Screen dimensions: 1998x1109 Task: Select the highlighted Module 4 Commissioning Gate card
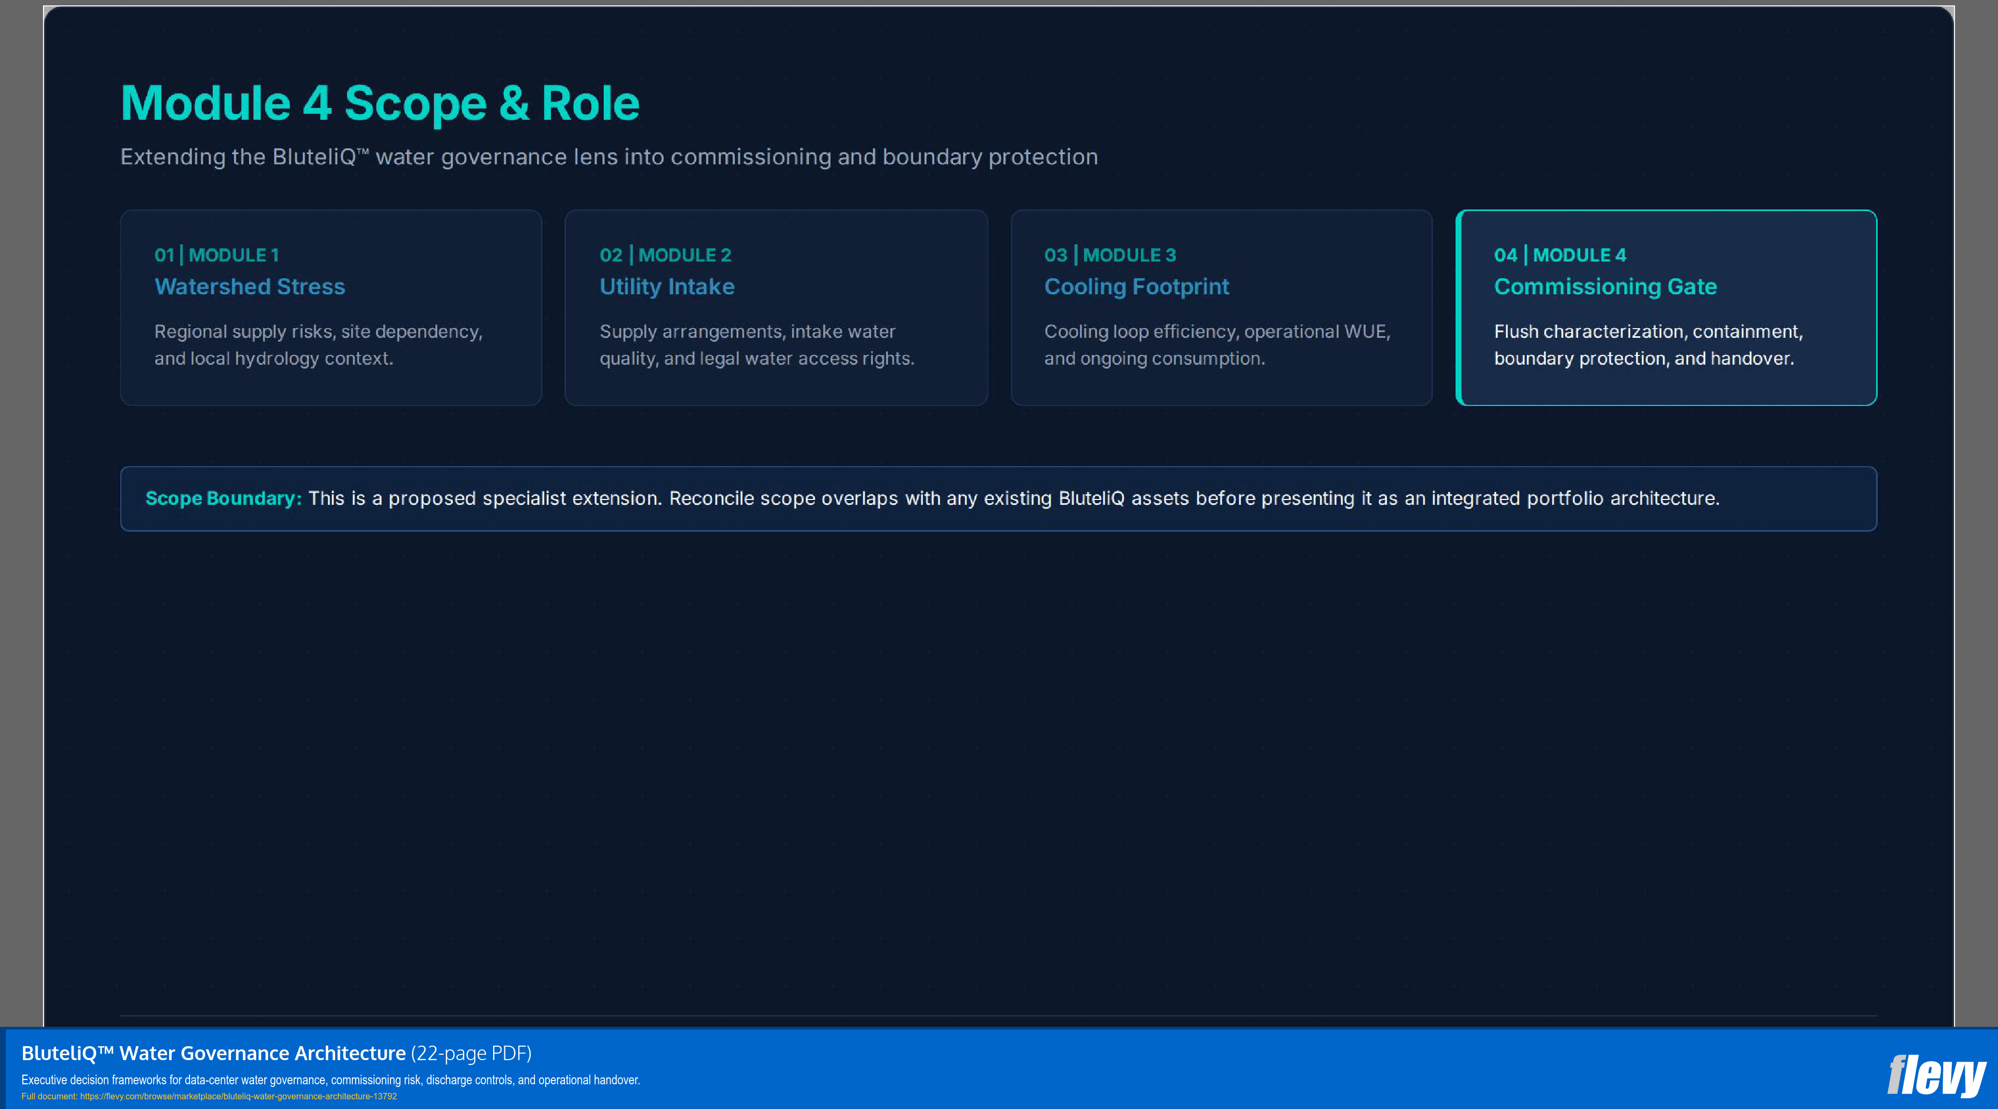pyautogui.click(x=1666, y=307)
